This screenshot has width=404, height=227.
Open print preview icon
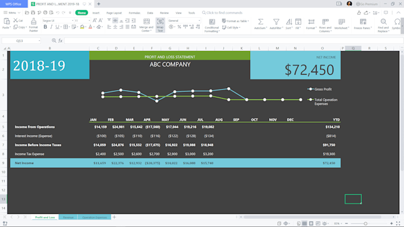click(x=52, y=12)
